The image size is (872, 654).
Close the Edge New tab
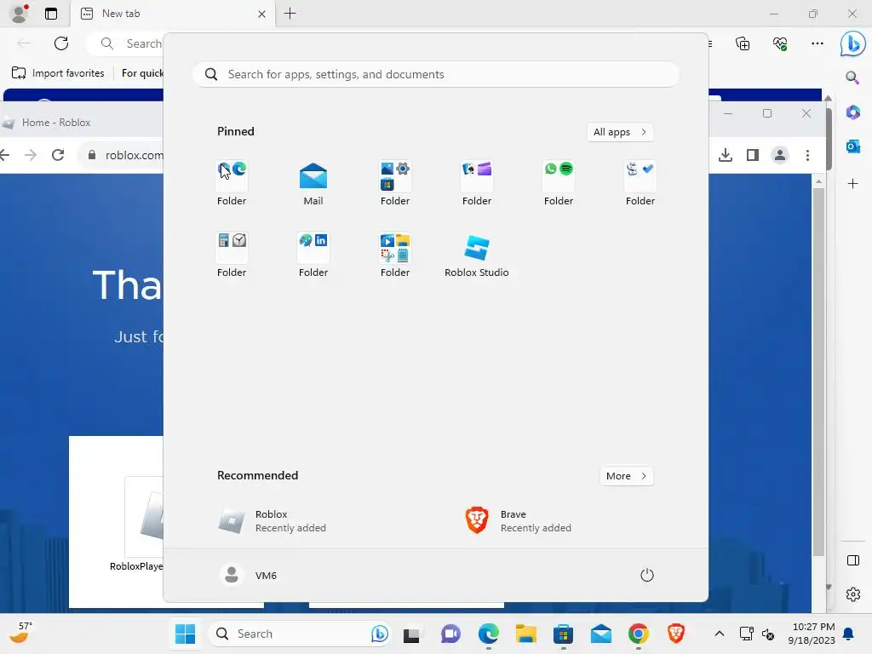click(x=262, y=14)
